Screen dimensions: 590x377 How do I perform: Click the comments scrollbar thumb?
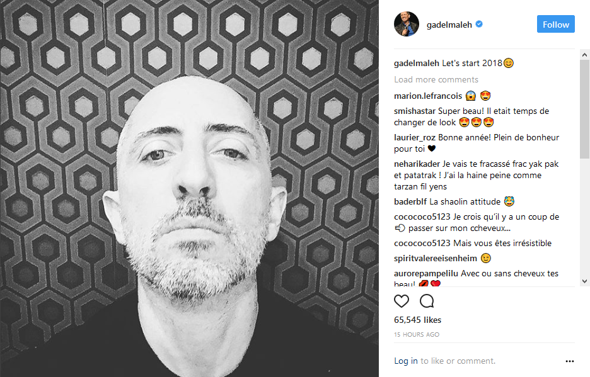pos(584,109)
